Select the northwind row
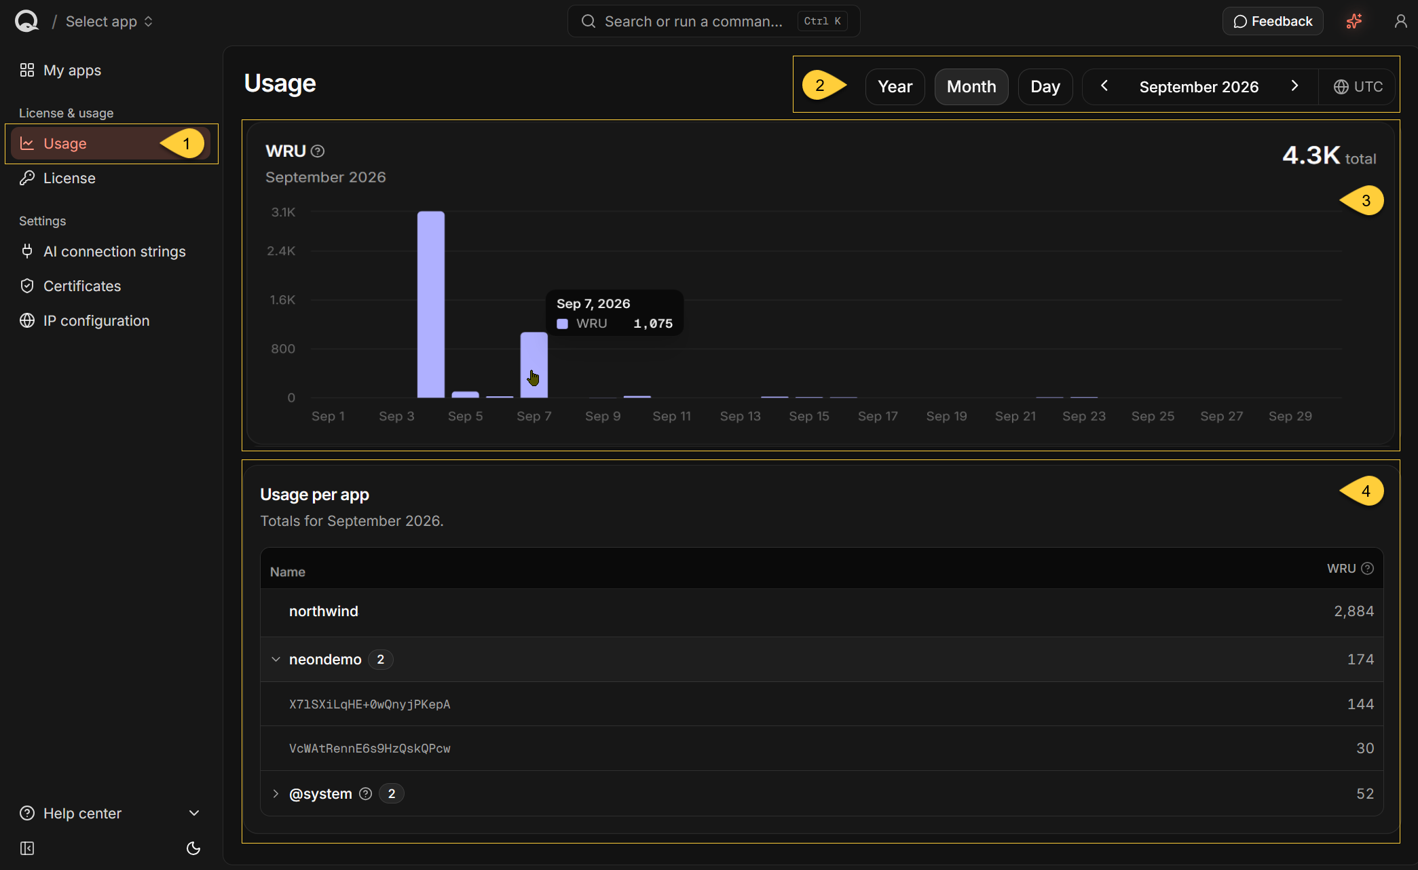This screenshot has width=1418, height=870. click(x=821, y=611)
